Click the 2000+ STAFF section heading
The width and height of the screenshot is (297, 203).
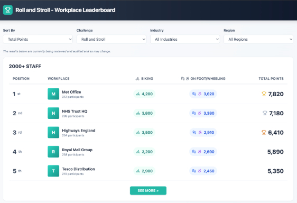tap(25, 66)
